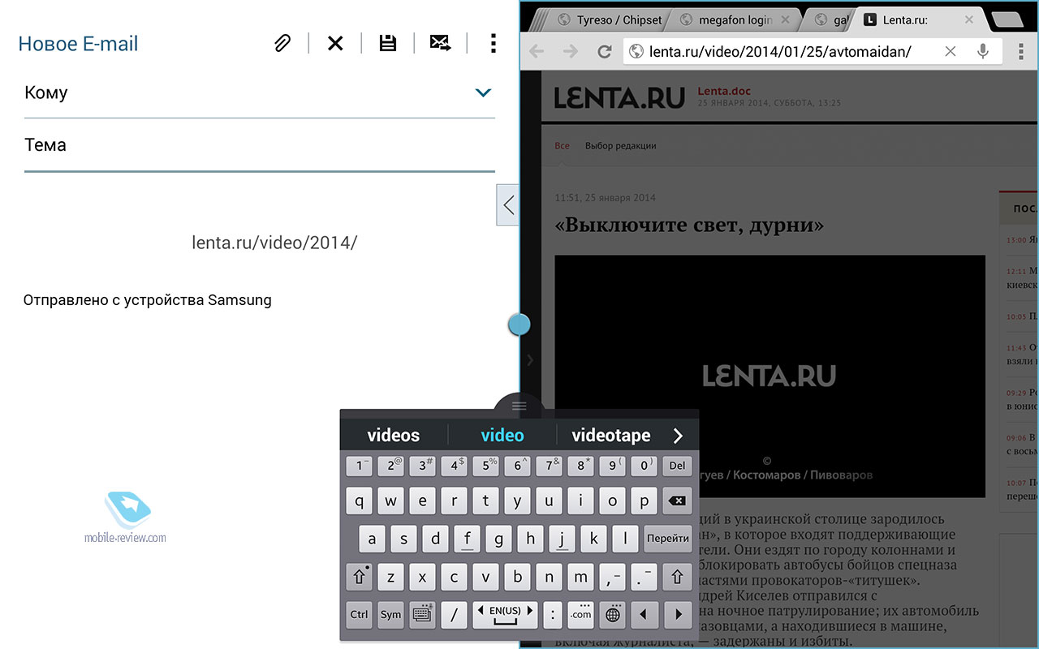Discard the email with the X icon
Image resolution: width=1039 pixels, height=649 pixels.
(x=335, y=43)
